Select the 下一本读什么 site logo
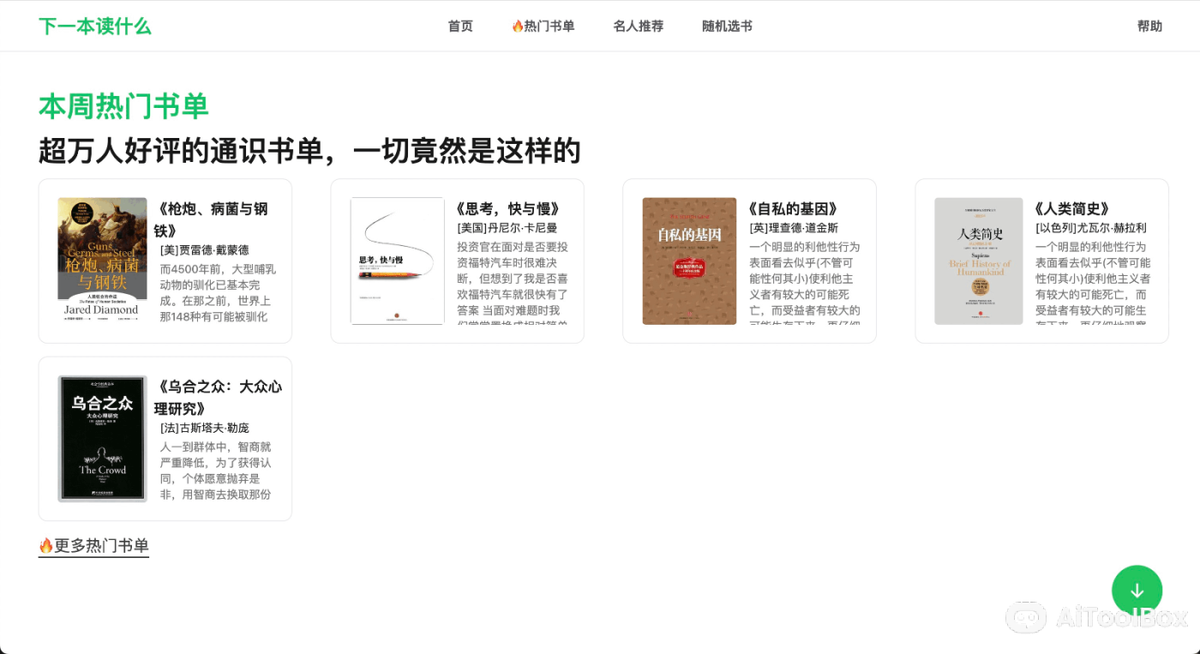 [x=94, y=25]
